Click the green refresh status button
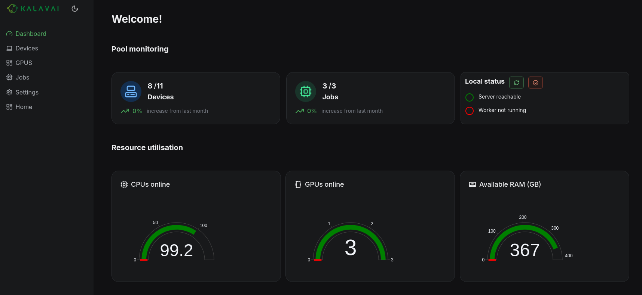642x295 pixels. coord(516,83)
